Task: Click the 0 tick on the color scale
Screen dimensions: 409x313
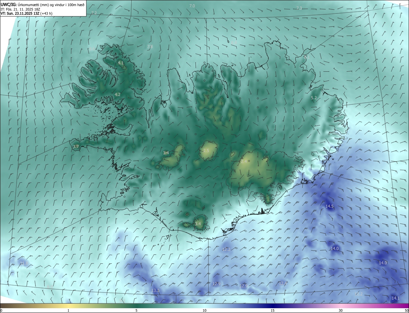Action: click(x=1, y=310)
